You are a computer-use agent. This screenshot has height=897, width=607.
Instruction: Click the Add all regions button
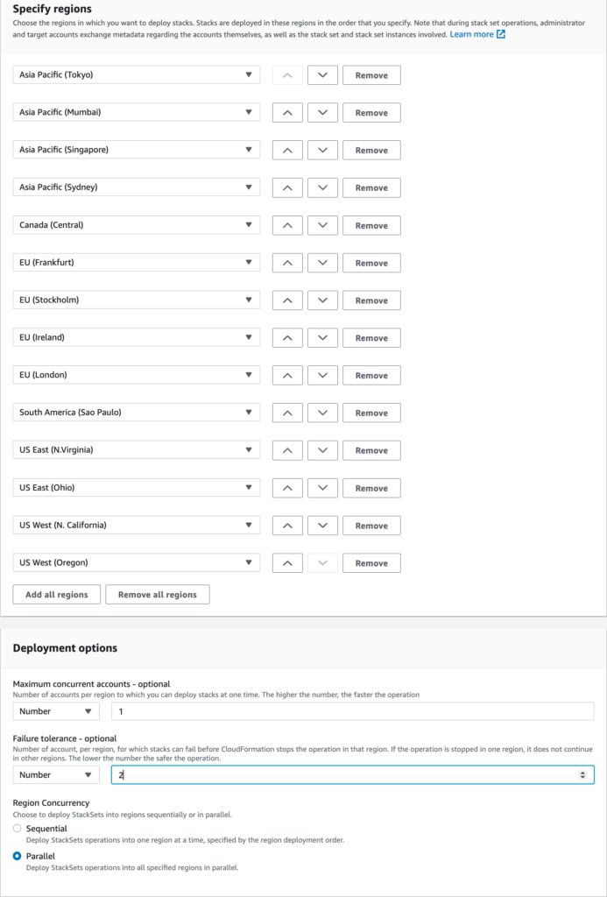click(x=57, y=595)
